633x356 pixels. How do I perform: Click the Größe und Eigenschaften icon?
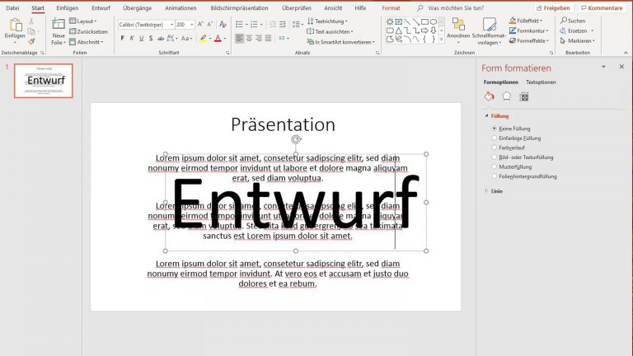coord(524,96)
